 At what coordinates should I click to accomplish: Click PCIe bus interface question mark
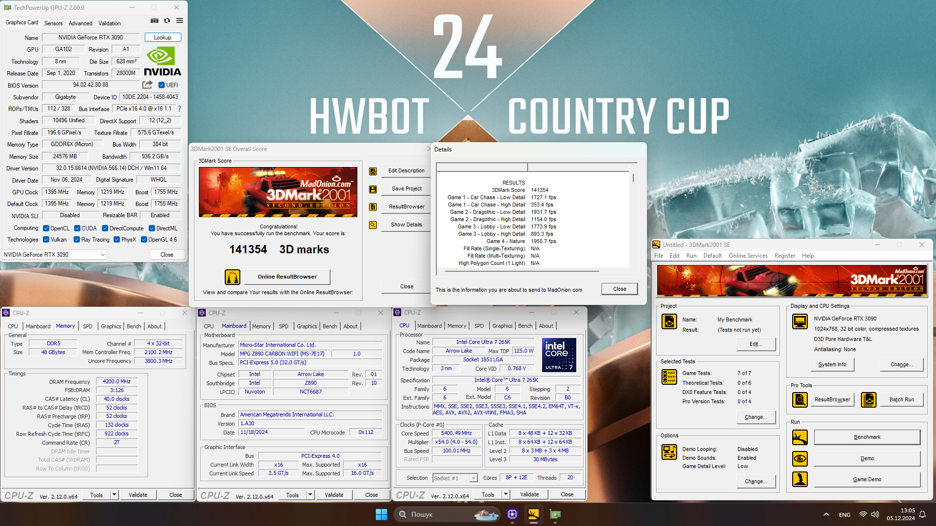click(179, 109)
